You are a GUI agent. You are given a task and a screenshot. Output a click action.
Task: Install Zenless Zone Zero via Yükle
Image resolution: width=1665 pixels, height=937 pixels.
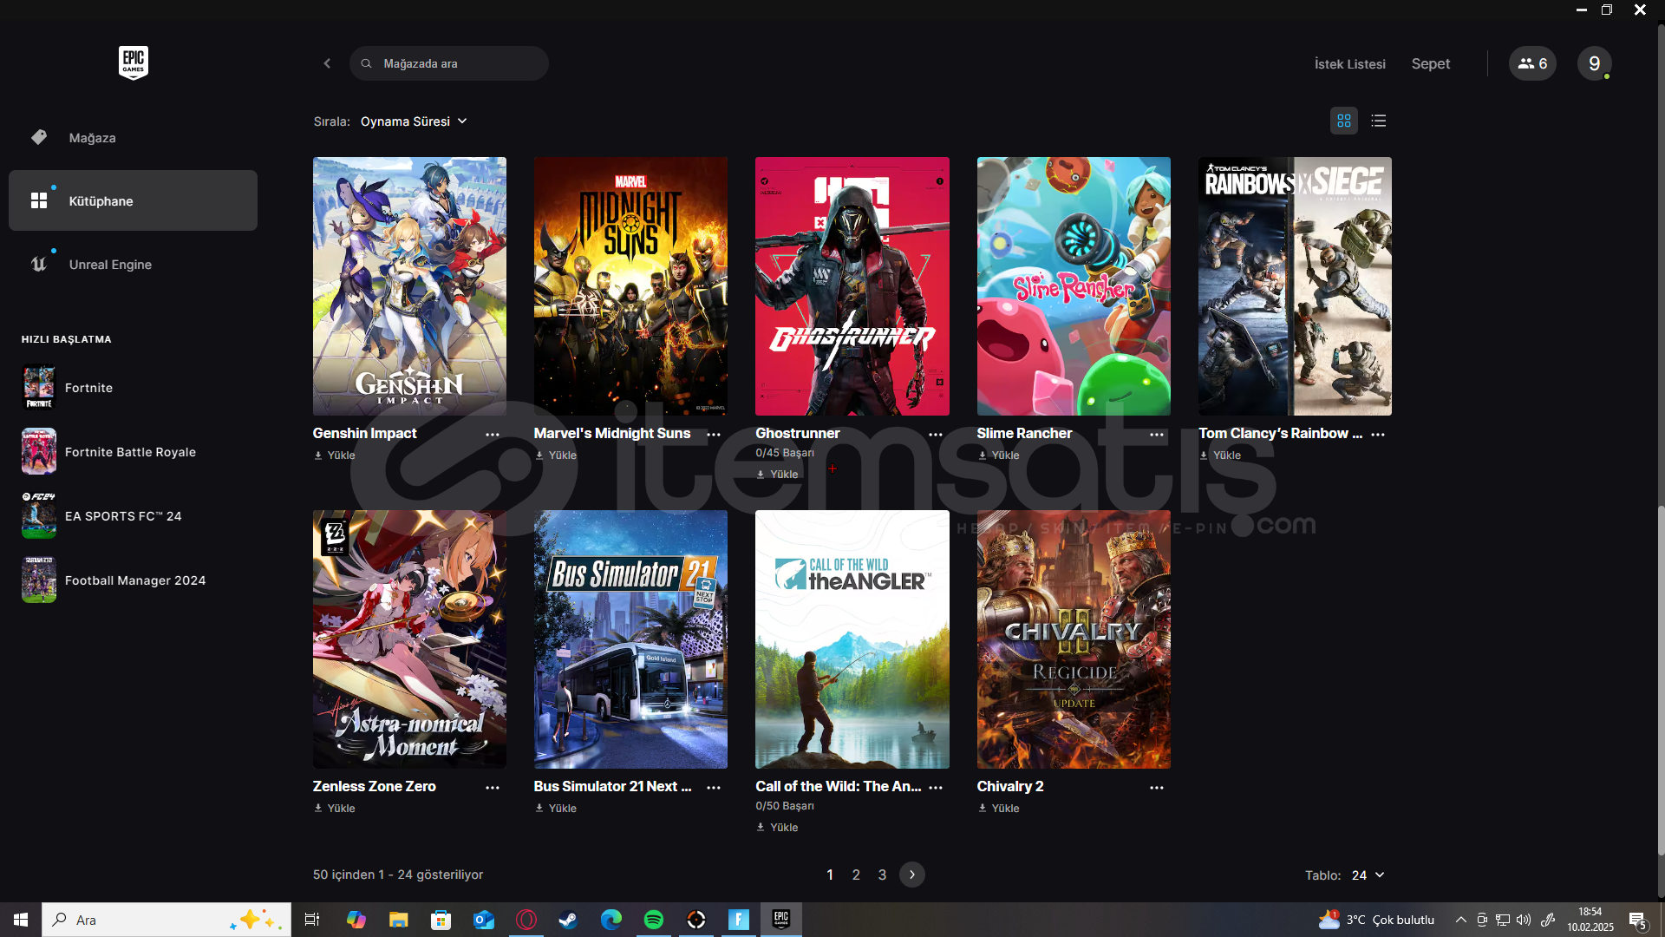[335, 808]
